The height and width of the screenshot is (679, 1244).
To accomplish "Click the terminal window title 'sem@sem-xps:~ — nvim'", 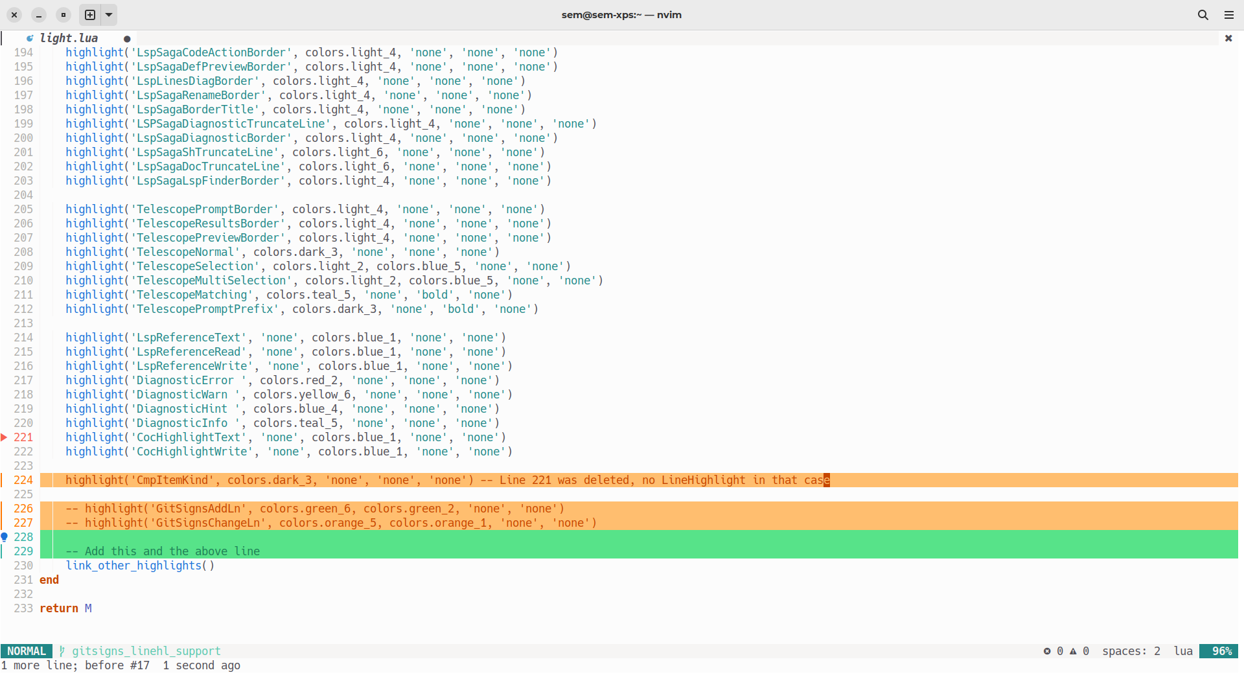I will (621, 14).
